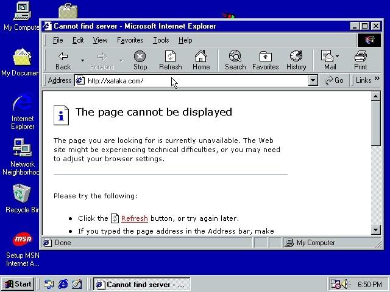Click the vertical scrollbar thumb

pyautogui.click(x=376, y=123)
